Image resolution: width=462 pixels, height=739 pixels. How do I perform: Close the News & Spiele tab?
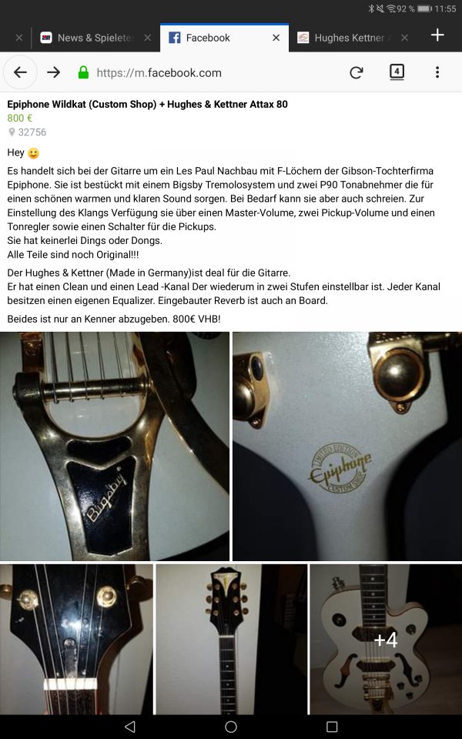148,38
